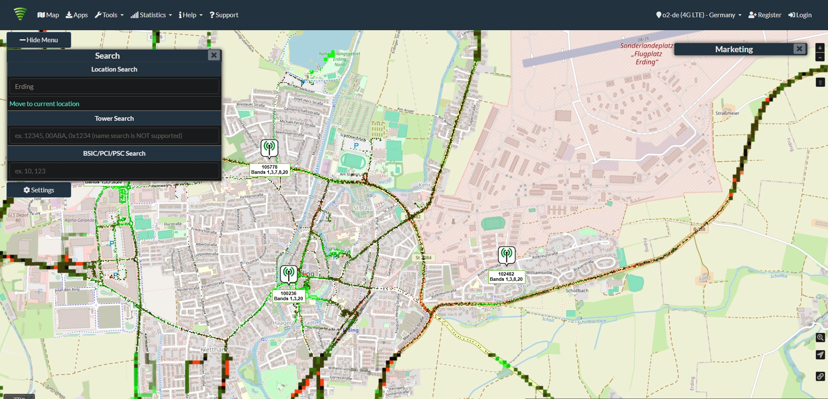Image resolution: width=828 pixels, height=399 pixels.
Task: Expand the Statistics dropdown menu
Action: (151, 15)
